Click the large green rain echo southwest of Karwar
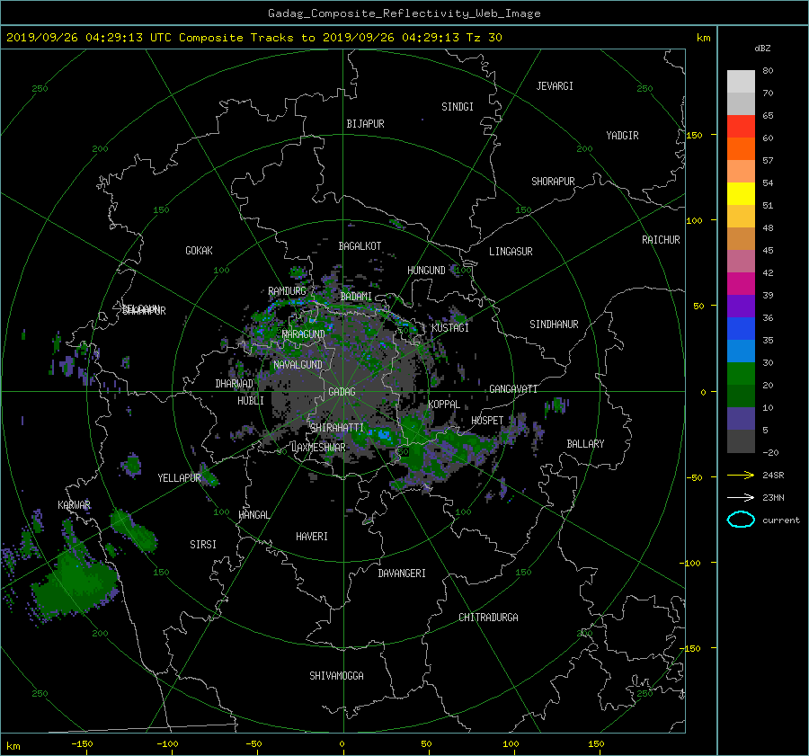 tap(75, 583)
